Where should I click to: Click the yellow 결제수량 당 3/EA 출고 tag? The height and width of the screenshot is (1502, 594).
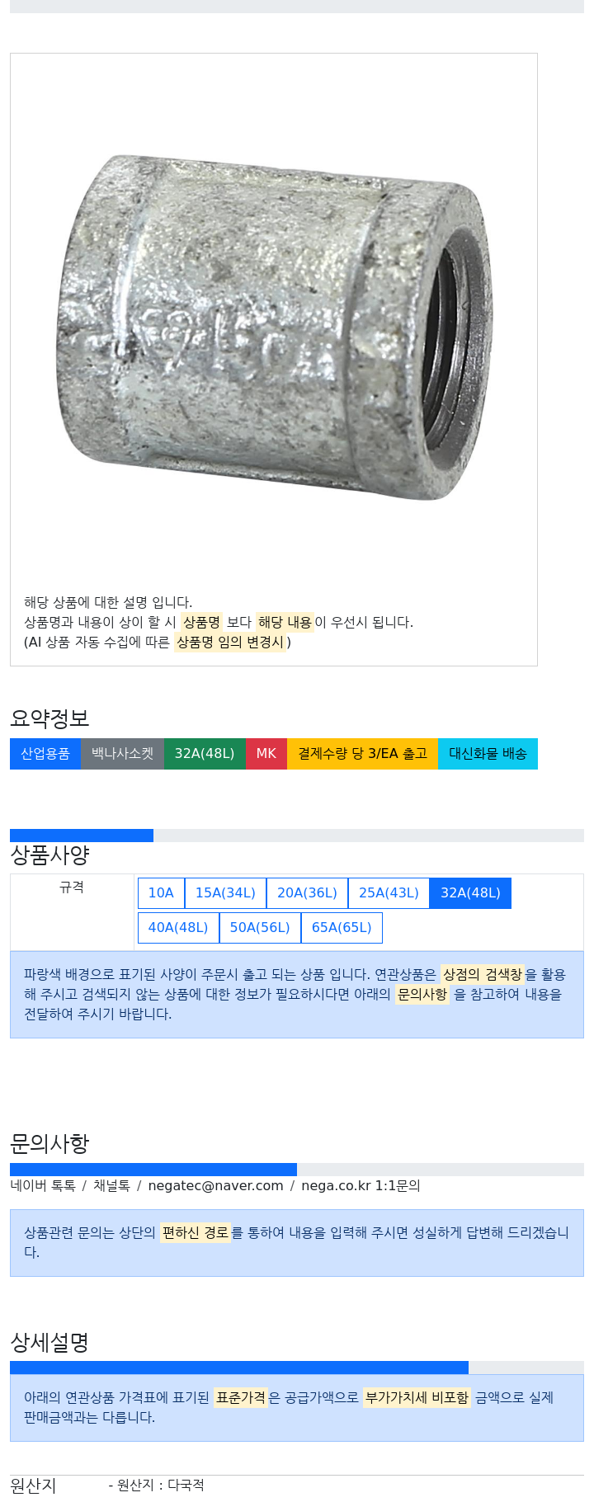[x=363, y=754]
